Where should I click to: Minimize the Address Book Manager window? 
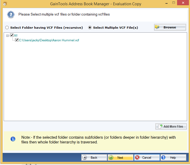pos(167,3)
